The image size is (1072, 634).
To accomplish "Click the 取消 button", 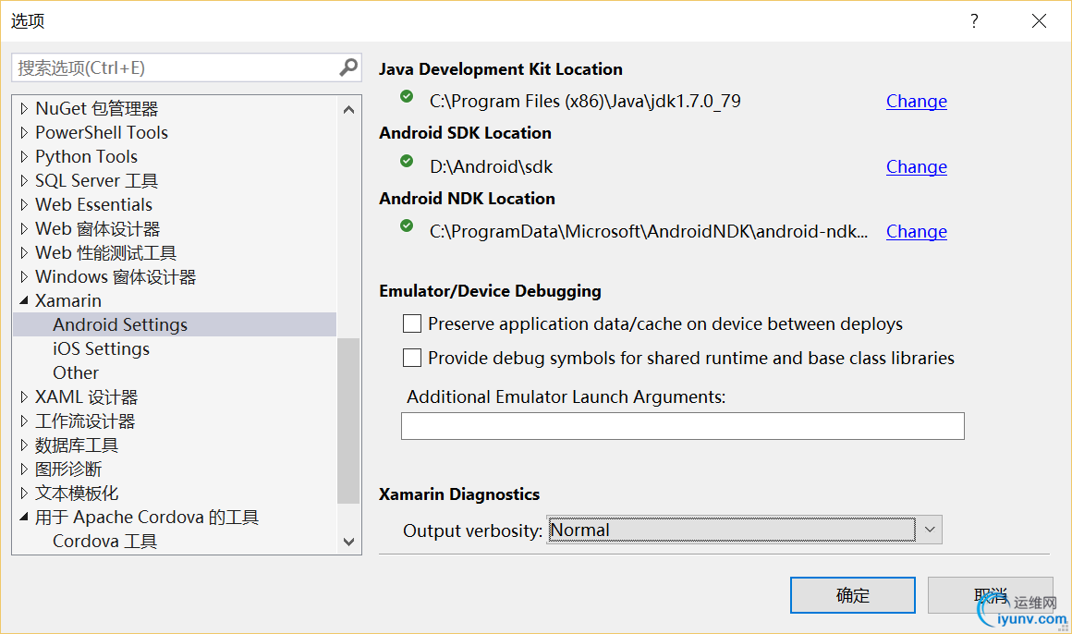I will [990, 595].
